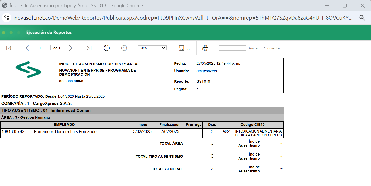Click the TOTAL TIPO AUSENTISMO label
This screenshot has width=371, height=186.
[159, 156]
